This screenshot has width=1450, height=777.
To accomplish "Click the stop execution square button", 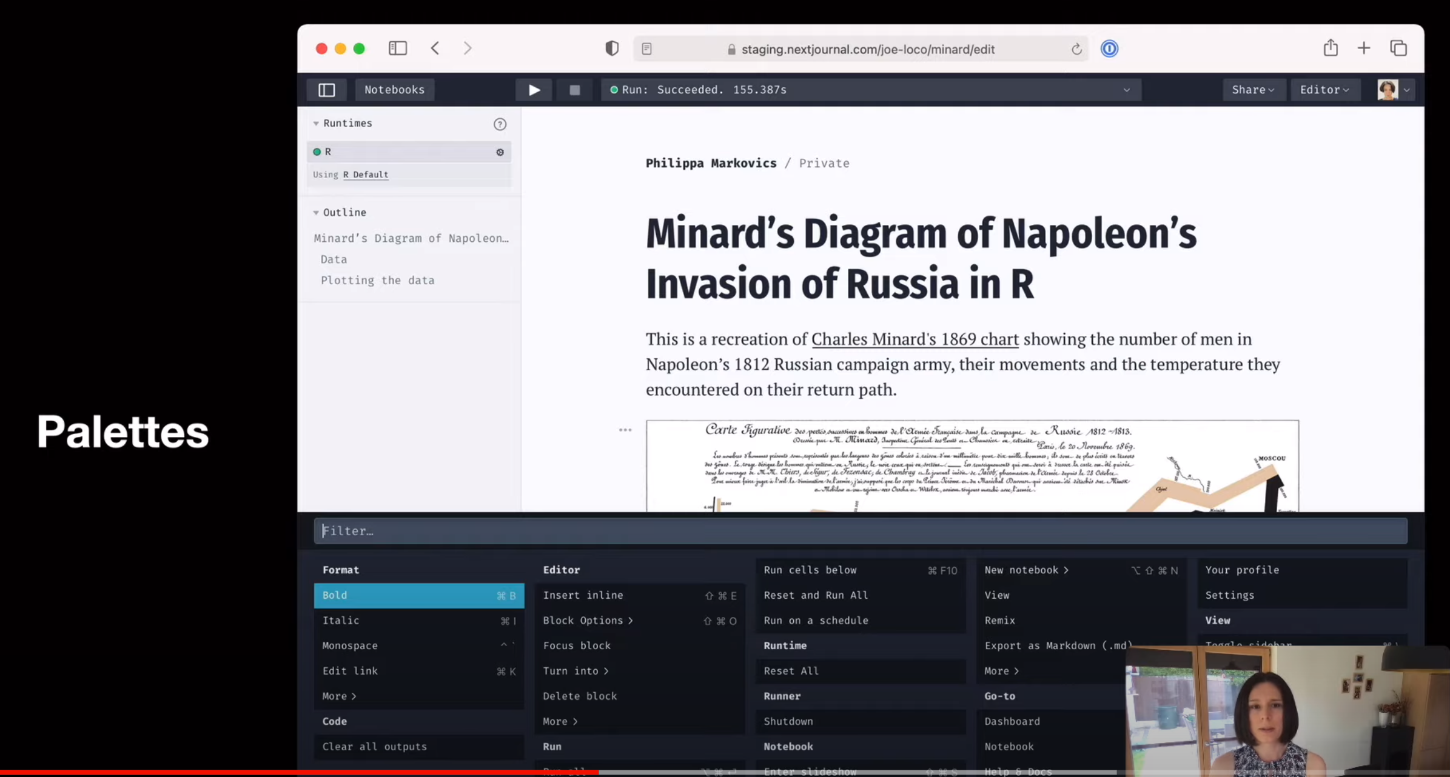I will [574, 90].
